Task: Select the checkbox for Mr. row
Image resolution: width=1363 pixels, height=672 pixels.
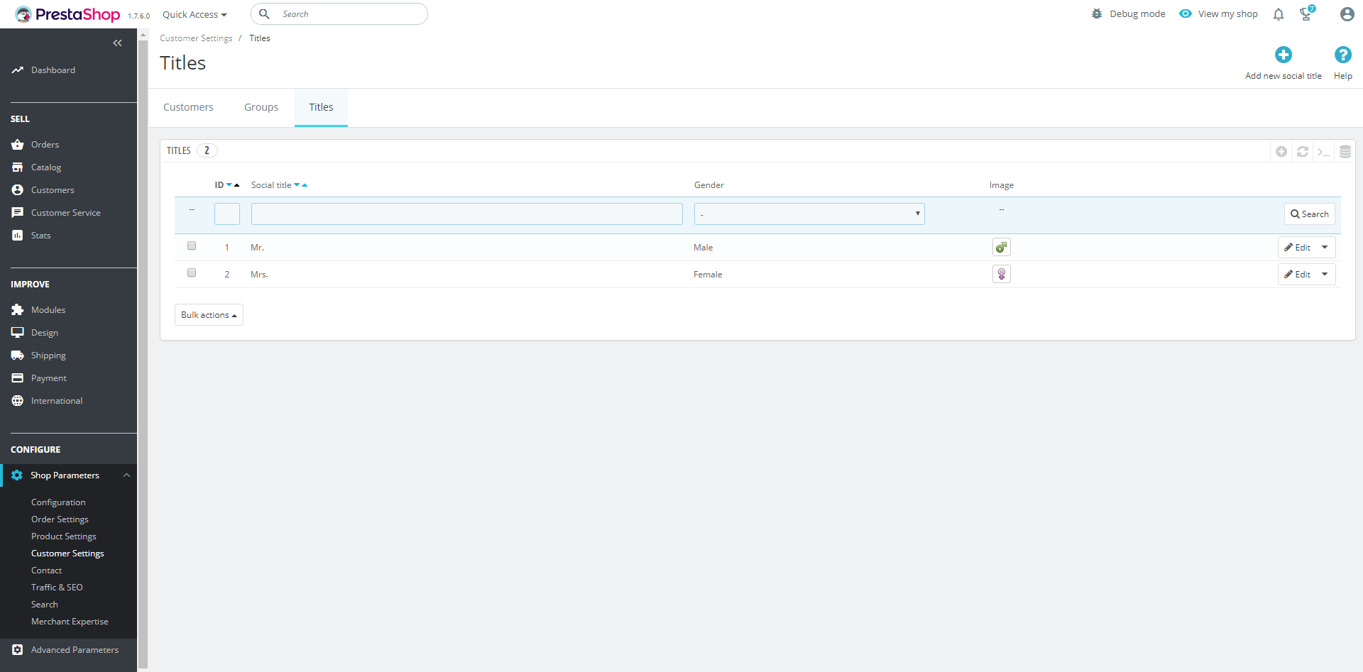Action: click(x=192, y=246)
